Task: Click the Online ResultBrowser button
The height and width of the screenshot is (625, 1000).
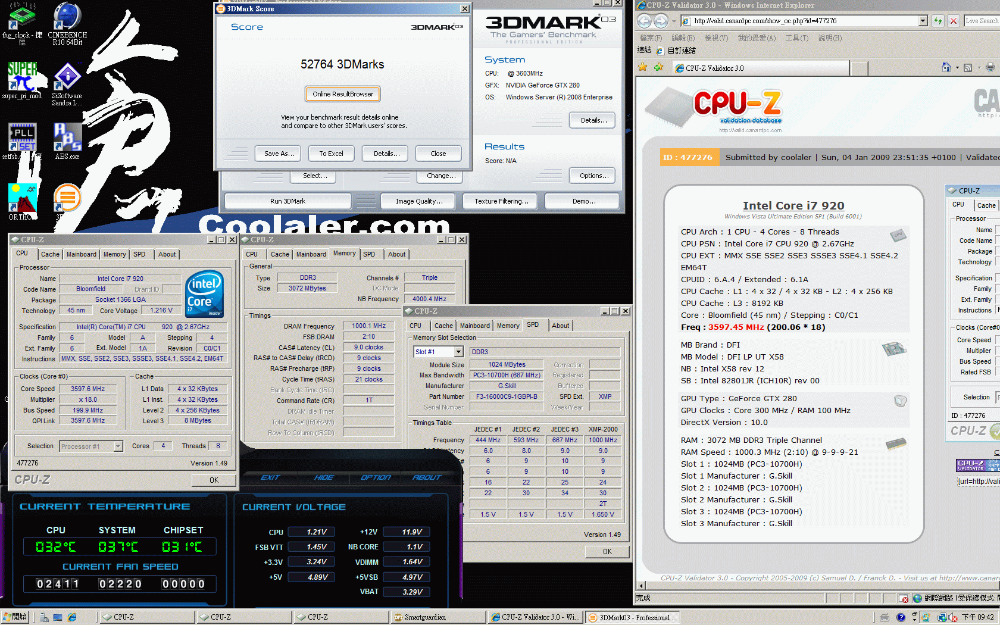Action: tap(343, 94)
